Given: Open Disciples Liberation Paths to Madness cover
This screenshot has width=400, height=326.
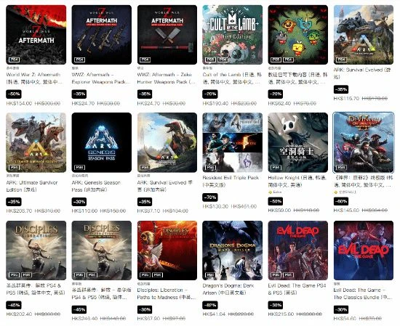Looking at the screenshot, I should [x=167, y=250].
